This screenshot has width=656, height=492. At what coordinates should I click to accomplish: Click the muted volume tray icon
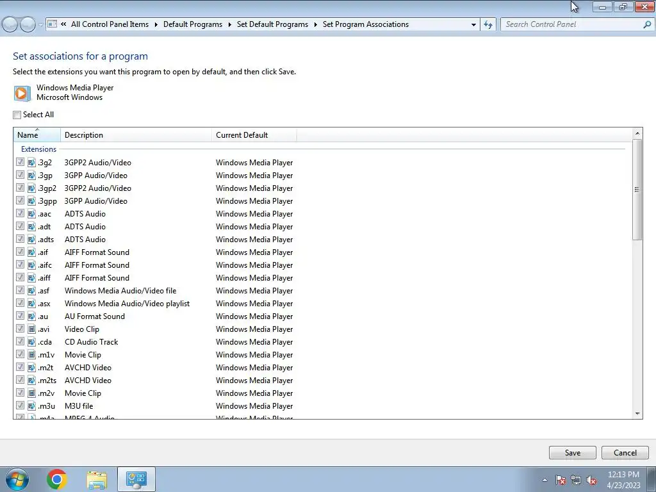tap(591, 480)
